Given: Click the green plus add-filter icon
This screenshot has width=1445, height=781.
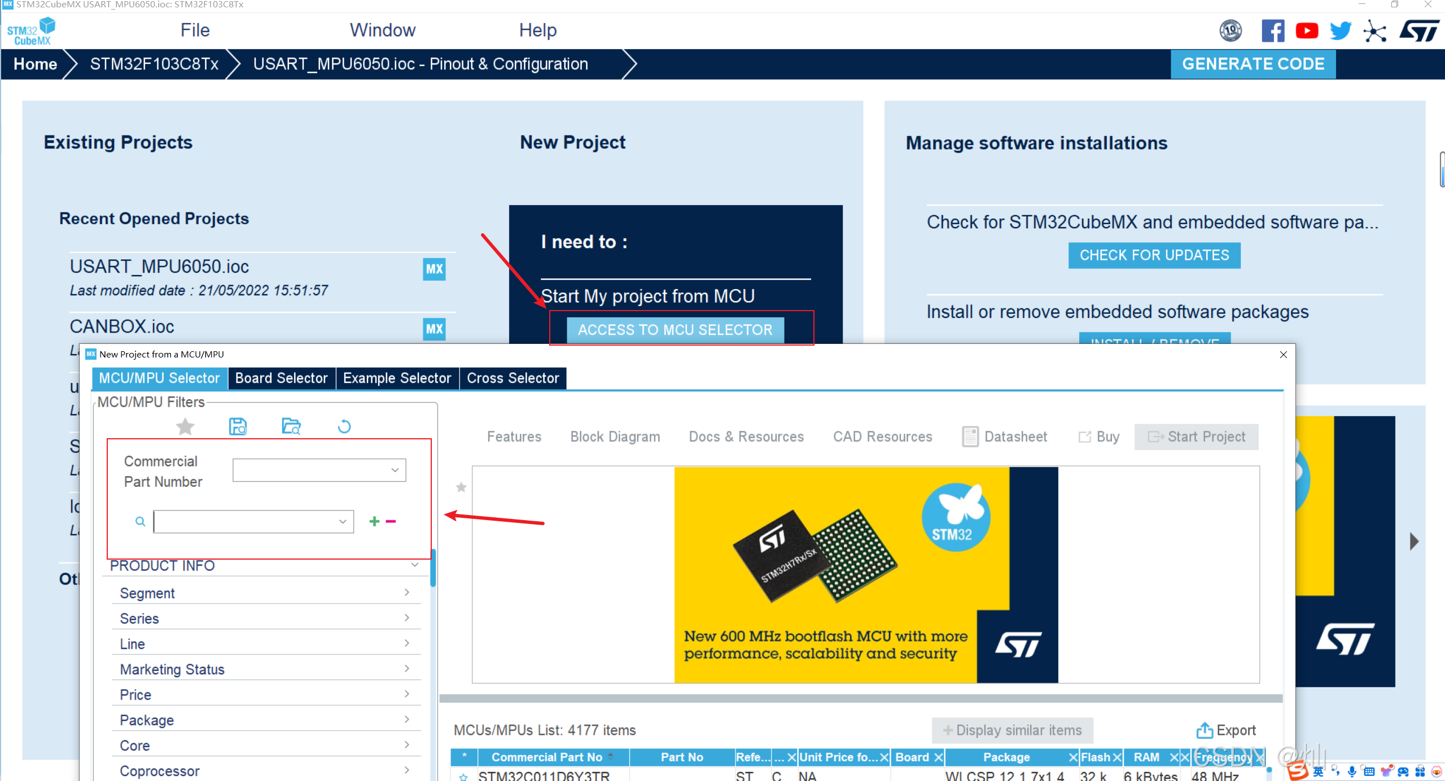Looking at the screenshot, I should click(374, 521).
